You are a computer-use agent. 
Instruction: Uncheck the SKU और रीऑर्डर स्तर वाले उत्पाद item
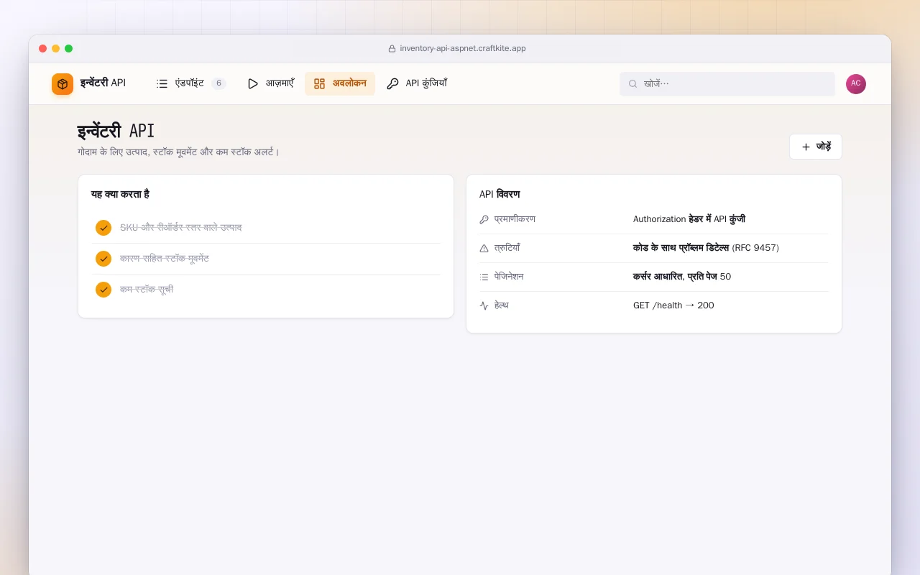point(103,228)
